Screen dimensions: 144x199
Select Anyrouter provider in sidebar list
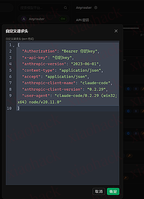tap(43, 19)
